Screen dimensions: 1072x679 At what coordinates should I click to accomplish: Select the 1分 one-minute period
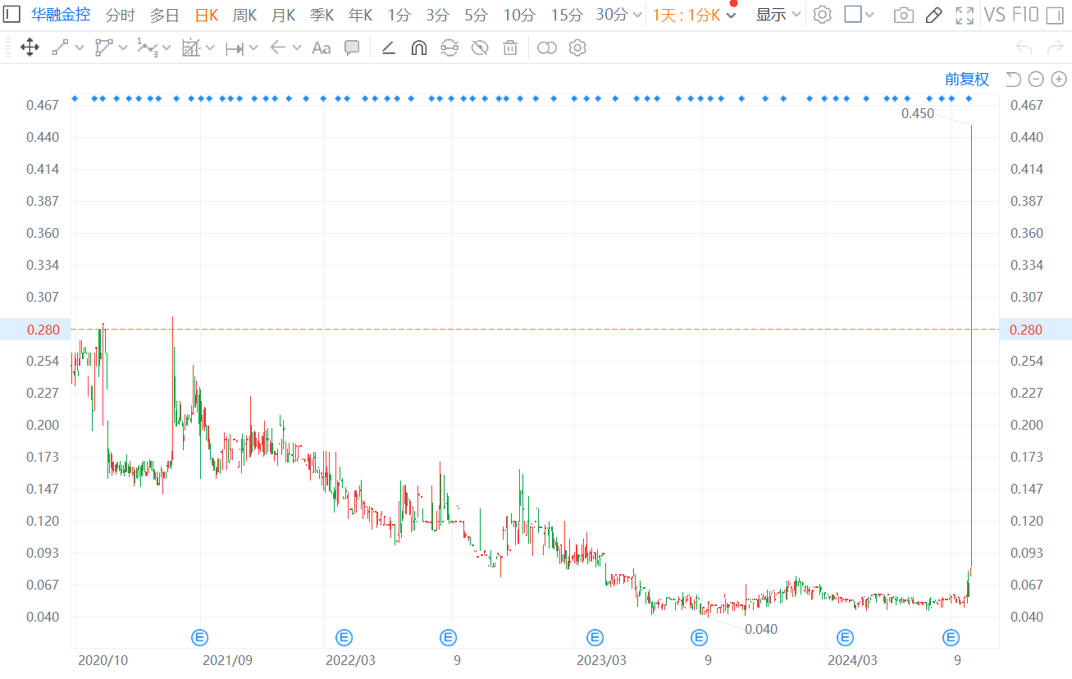pos(399,15)
